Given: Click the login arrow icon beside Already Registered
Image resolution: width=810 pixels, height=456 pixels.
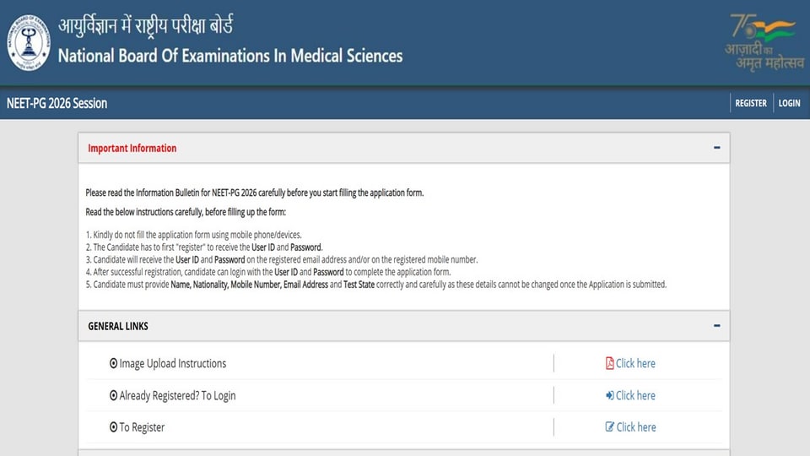Looking at the screenshot, I should click(609, 395).
